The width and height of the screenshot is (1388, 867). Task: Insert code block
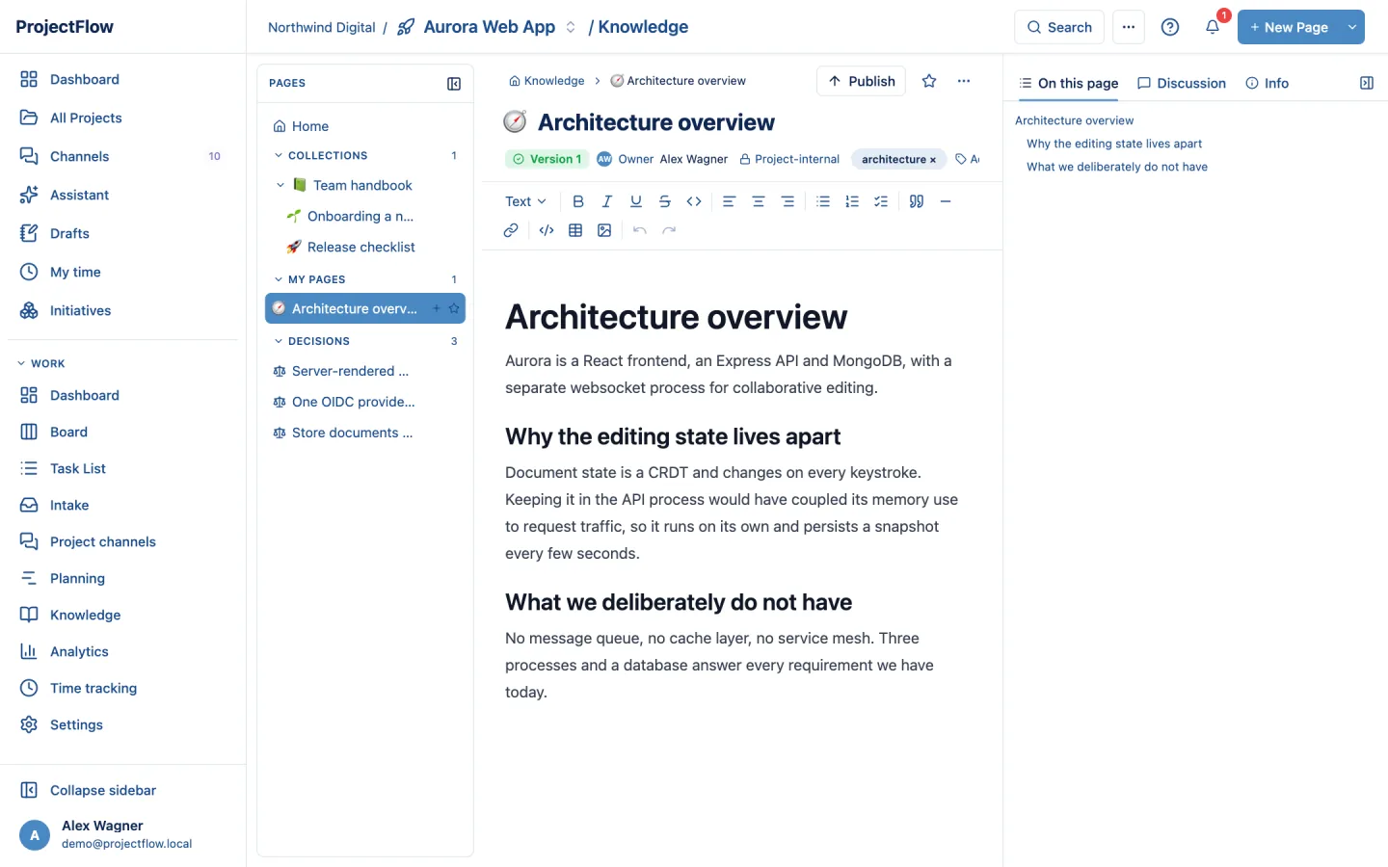tap(547, 230)
